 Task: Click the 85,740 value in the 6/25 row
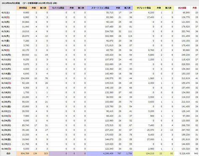[x=26, y=125]
